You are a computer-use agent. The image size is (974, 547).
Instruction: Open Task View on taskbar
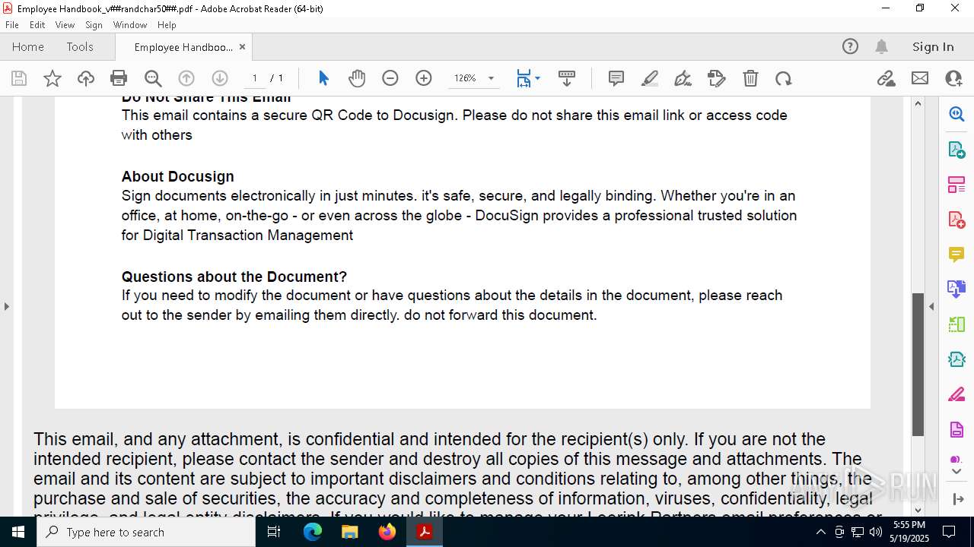275,532
